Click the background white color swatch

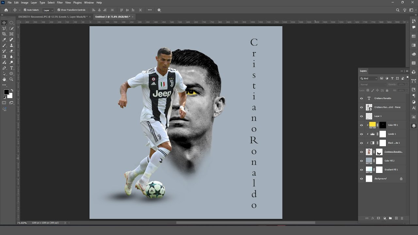(10, 96)
